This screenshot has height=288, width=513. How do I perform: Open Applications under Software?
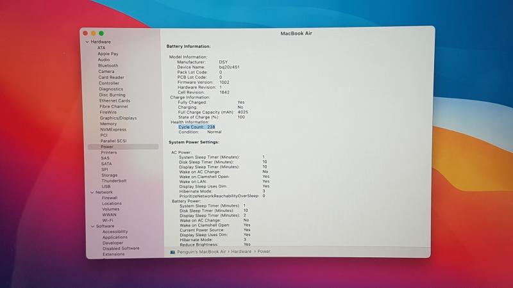tap(115, 237)
